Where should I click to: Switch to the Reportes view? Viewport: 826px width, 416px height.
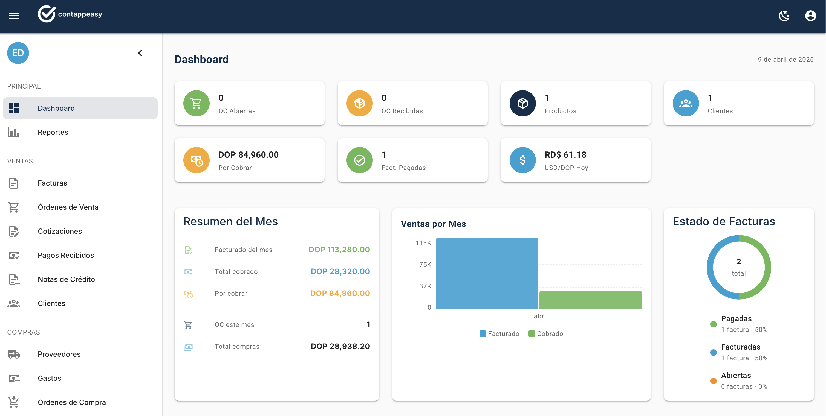(53, 132)
